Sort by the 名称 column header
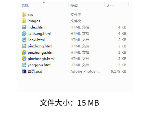The image size is (150, 120). click(x=25, y=5)
